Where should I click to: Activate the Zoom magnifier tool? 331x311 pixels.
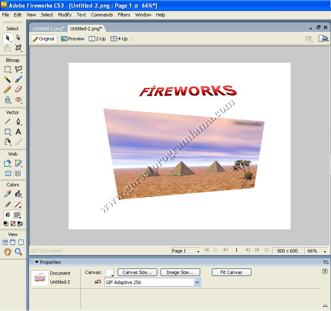coord(18,252)
